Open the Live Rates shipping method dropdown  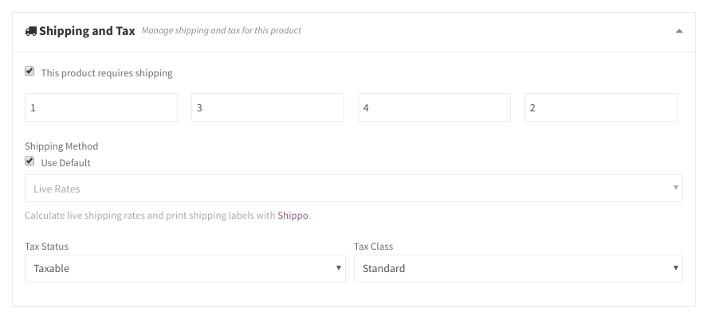tap(354, 188)
